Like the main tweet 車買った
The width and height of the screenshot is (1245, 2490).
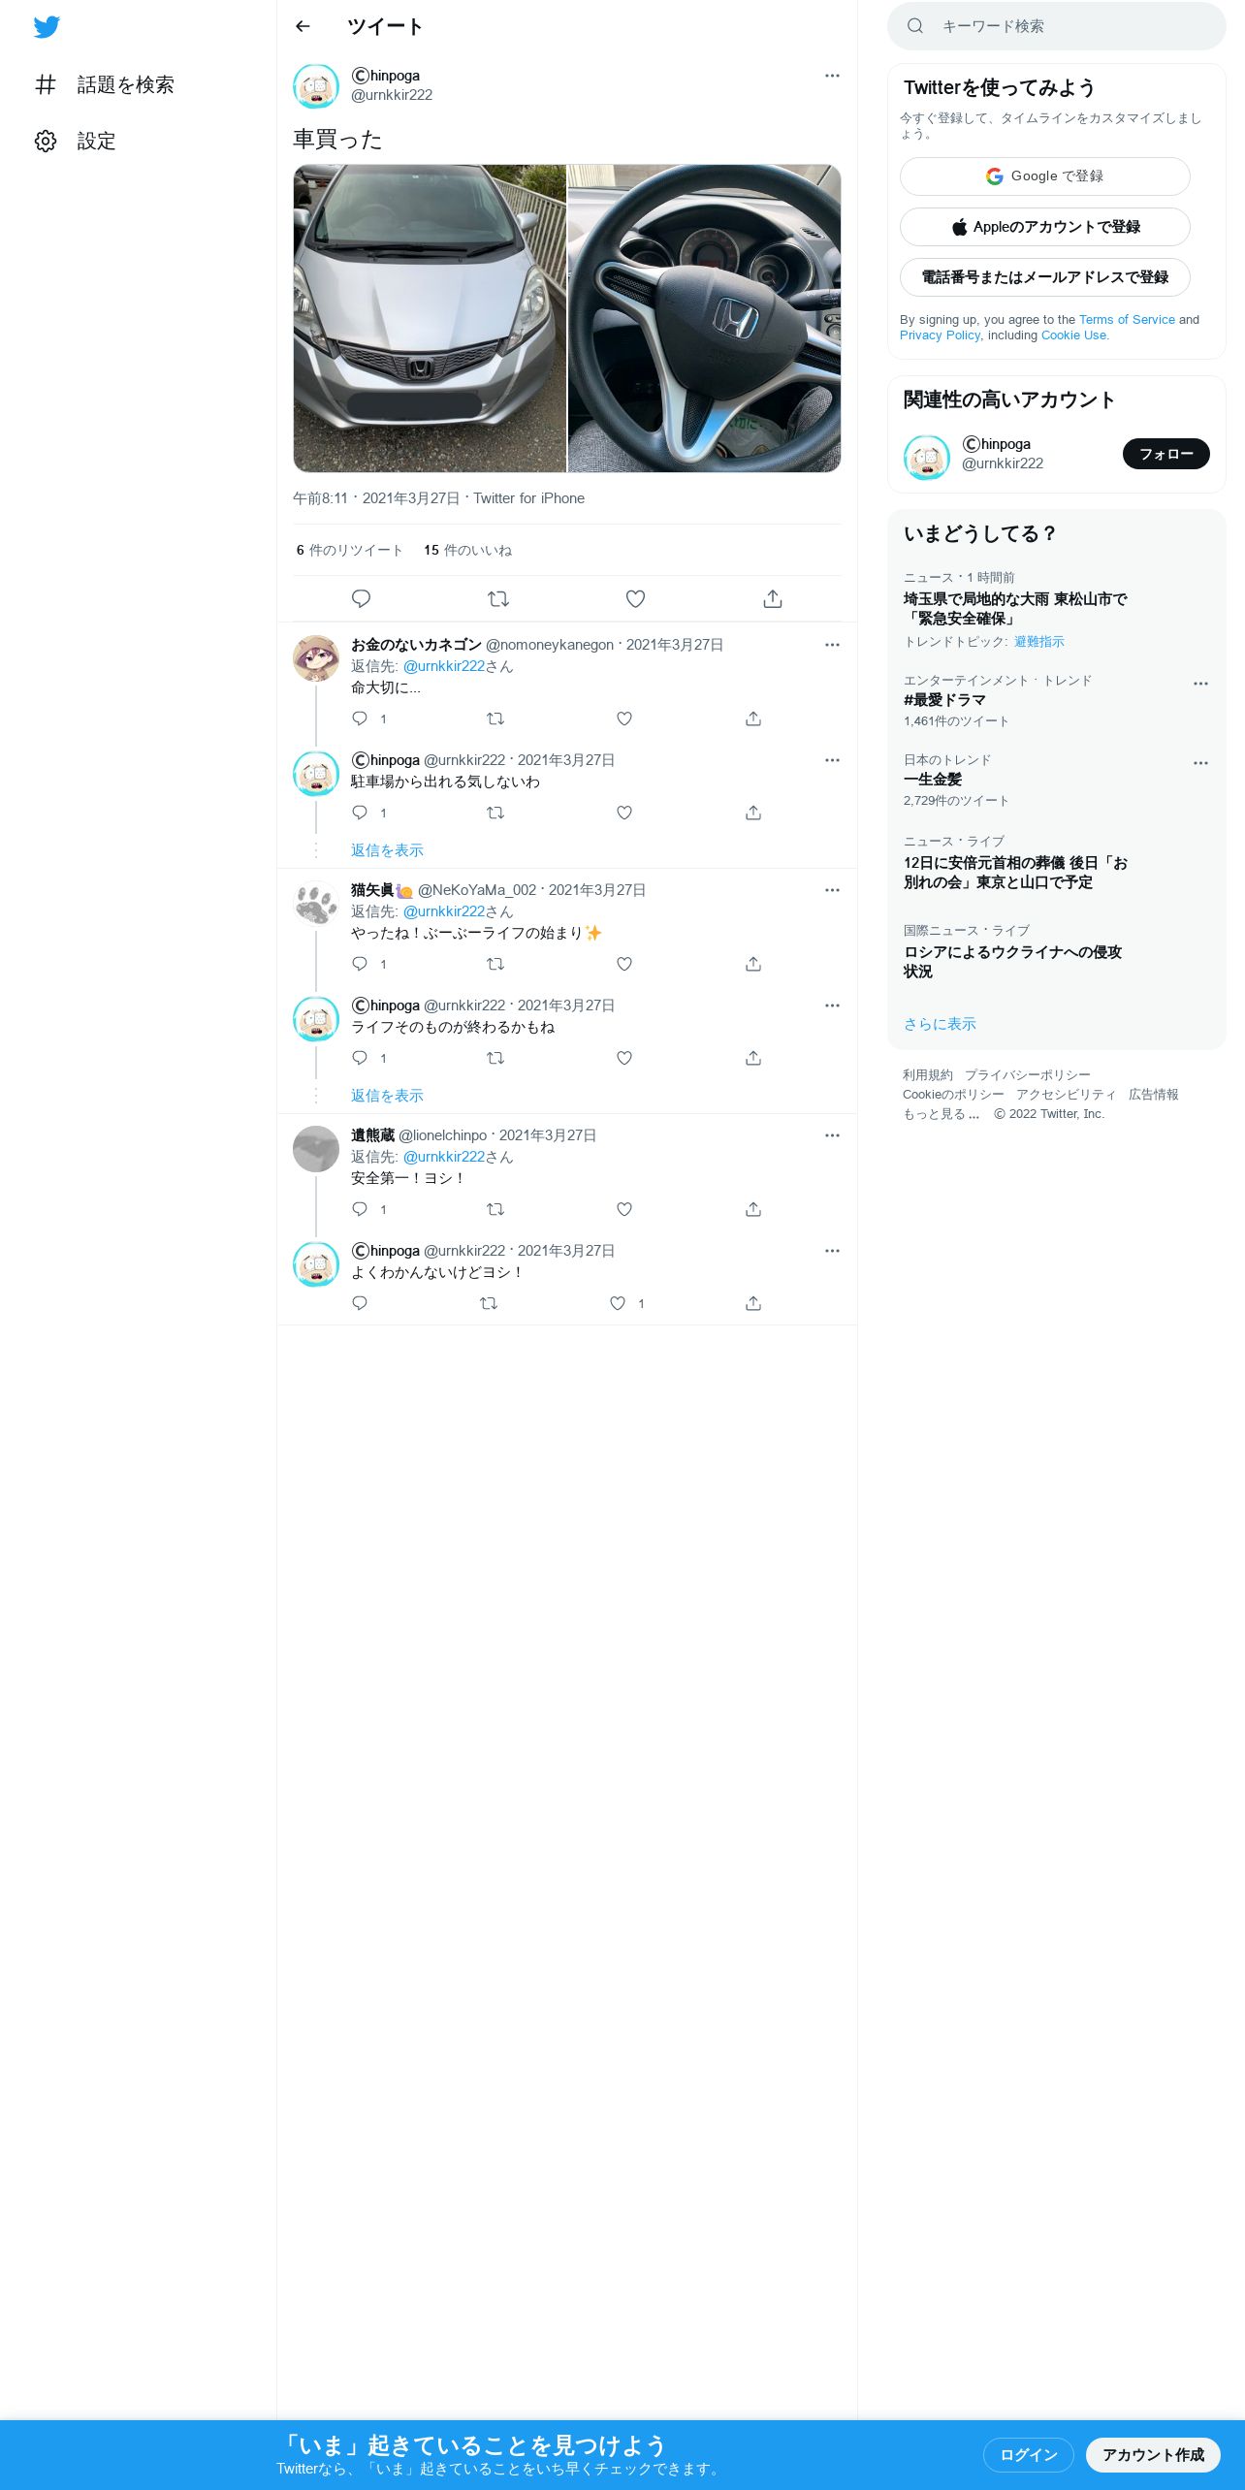tap(635, 598)
